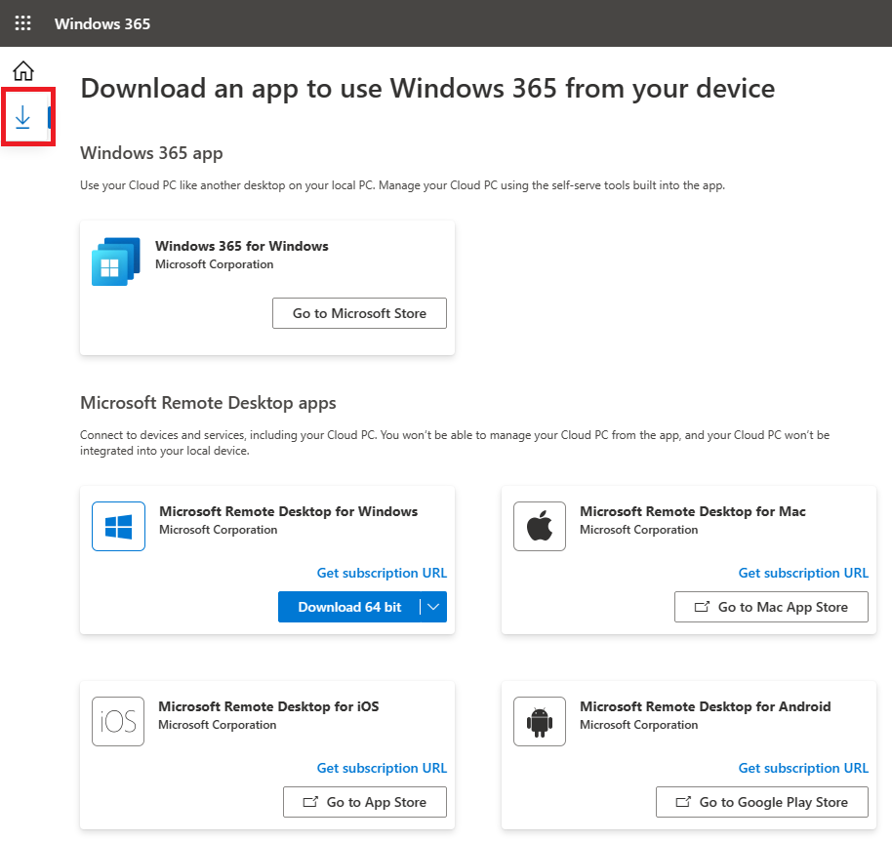The height and width of the screenshot is (841, 892).
Task: Click the Microsoft Remote Desktop for Mac title
Action: coord(692,511)
